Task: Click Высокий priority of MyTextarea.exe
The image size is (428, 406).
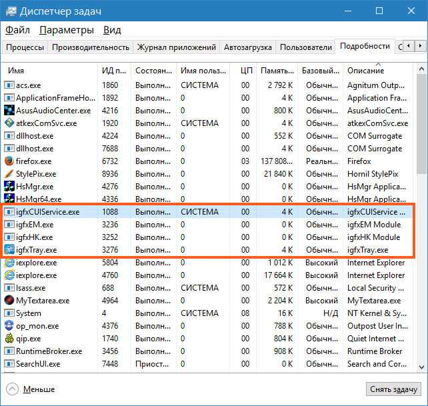Action: [x=321, y=301]
